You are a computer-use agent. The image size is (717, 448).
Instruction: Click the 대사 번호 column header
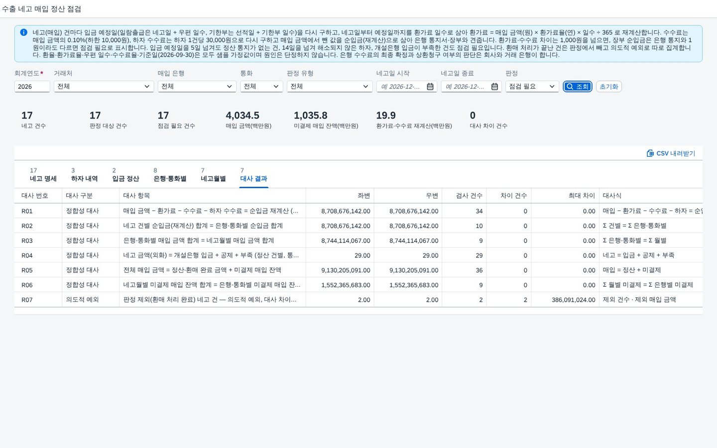pos(38,196)
